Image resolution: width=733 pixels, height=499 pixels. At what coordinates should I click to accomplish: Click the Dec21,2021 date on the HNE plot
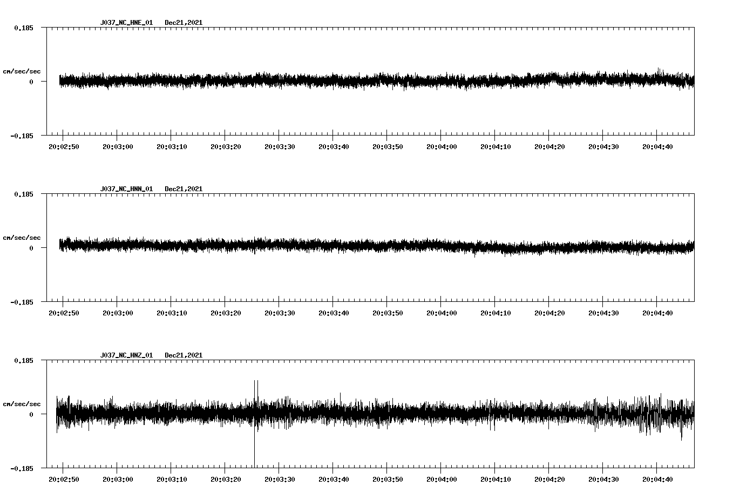point(184,23)
